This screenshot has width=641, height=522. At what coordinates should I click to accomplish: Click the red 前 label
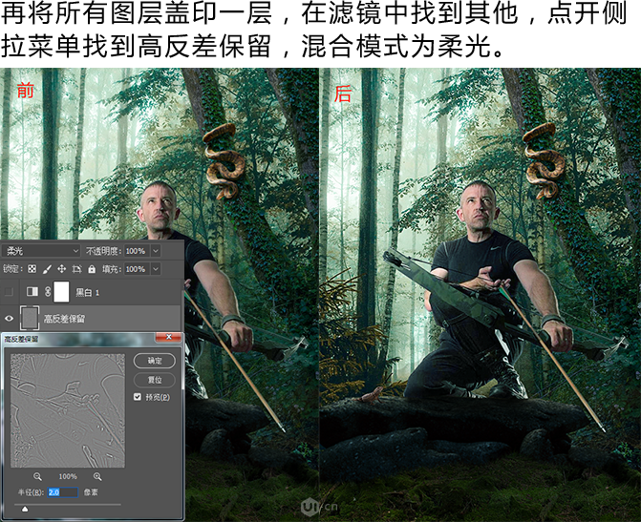click(x=25, y=91)
